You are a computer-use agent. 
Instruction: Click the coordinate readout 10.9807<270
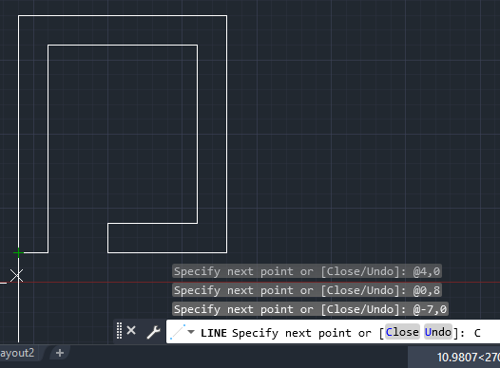[x=468, y=358]
